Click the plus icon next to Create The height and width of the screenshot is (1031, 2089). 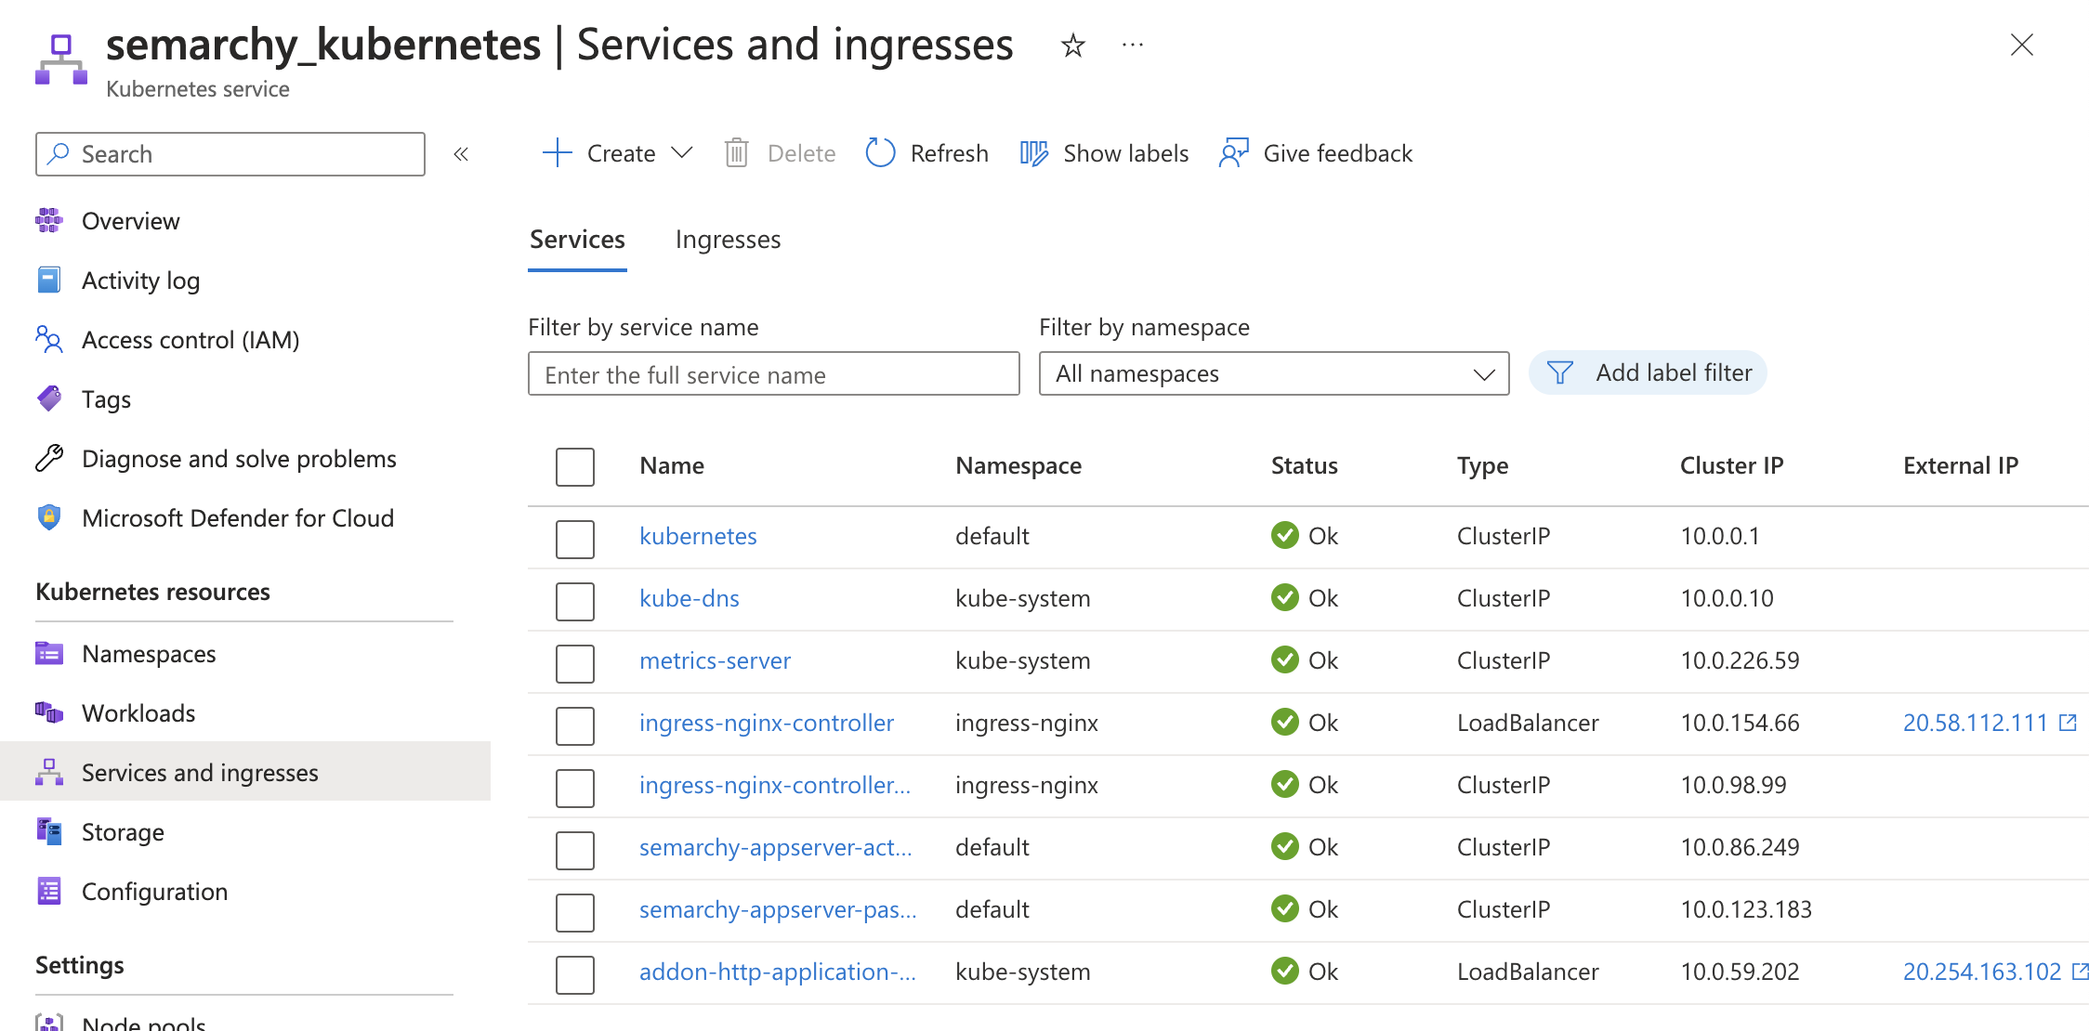click(x=557, y=153)
